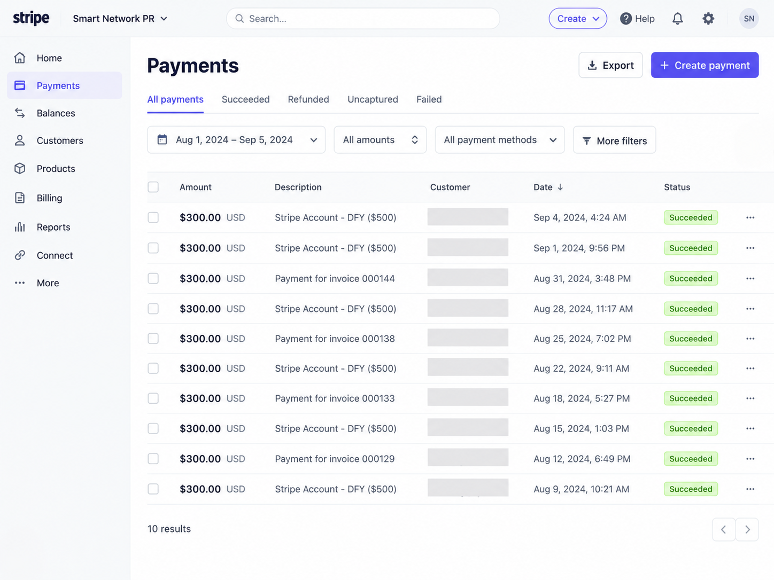This screenshot has height=580, width=774.
Task: Click the Stripe logo
Action: (31, 18)
